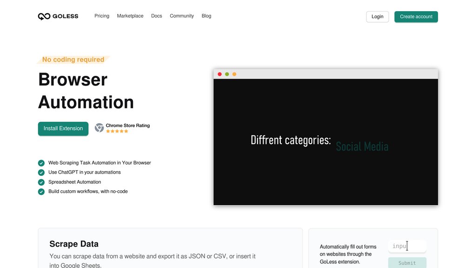This screenshot has width=476, height=268.
Task: Click the five-star rating row
Action: click(117, 131)
